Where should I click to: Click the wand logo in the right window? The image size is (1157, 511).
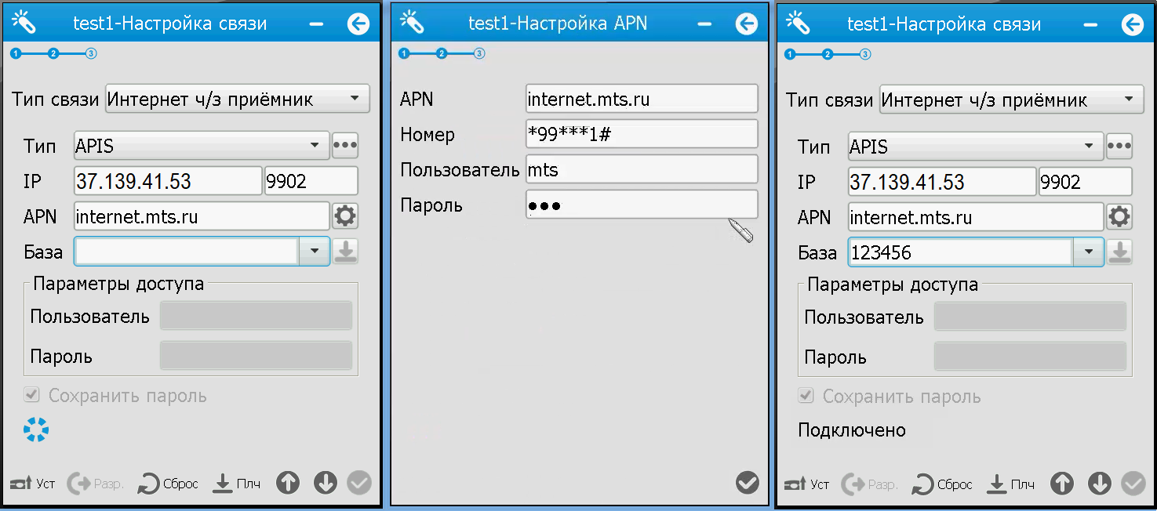[x=798, y=22]
